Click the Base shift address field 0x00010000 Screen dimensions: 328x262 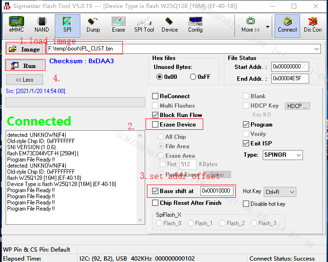click(217, 191)
